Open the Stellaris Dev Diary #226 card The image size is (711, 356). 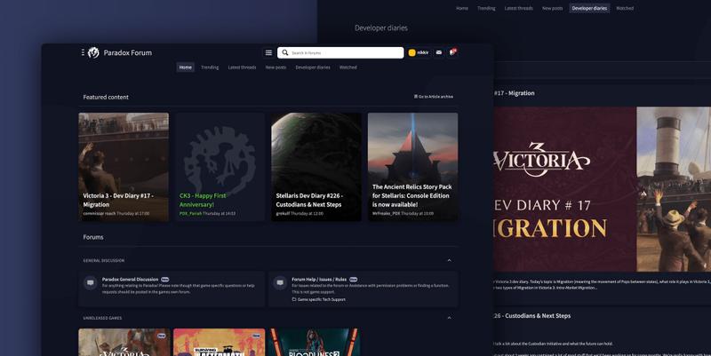coord(316,166)
